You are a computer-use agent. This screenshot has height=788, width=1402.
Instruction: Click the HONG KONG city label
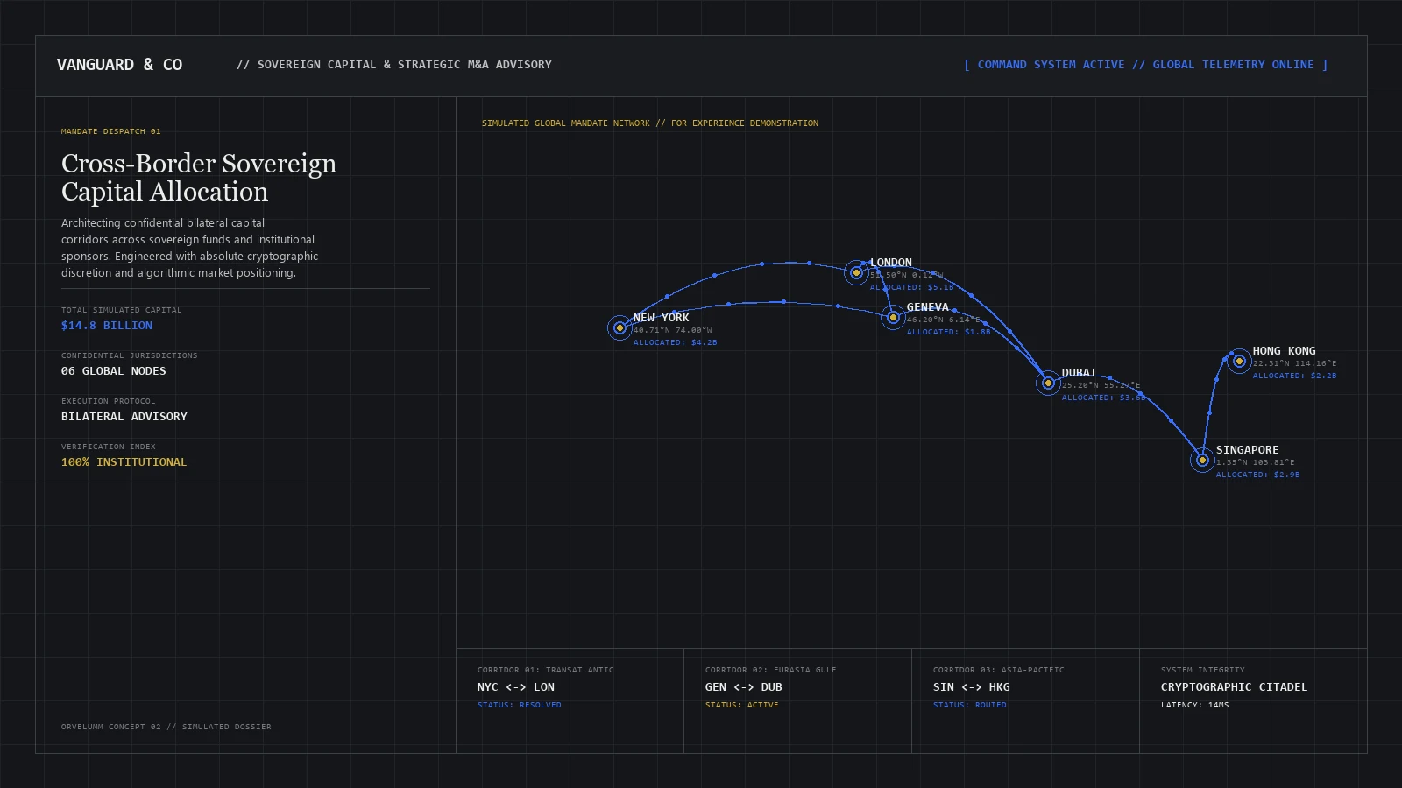pyautogui.click(x=1285, y=351)
